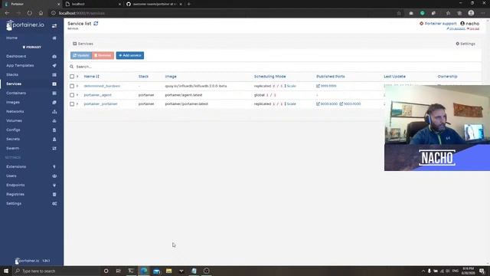Bookmark this page with star icon

click(x=399, y=13)
